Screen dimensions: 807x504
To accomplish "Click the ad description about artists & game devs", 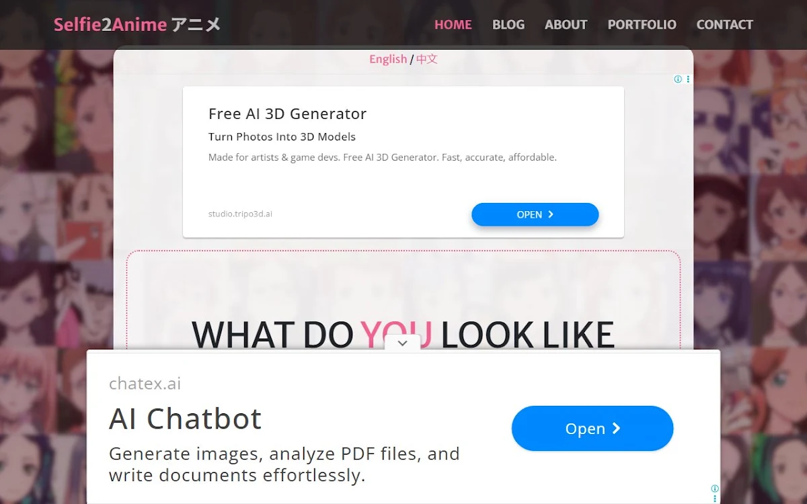I will pos(383,157).
